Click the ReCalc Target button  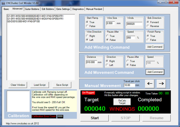[x=122, y=102]
